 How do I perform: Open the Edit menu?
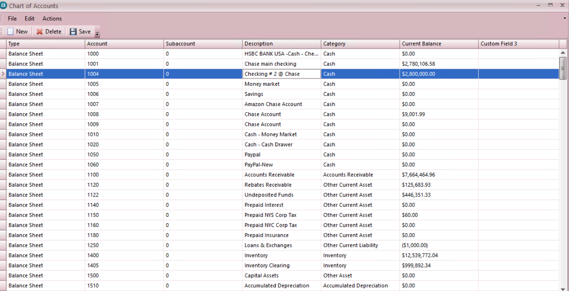pos(30,18)
